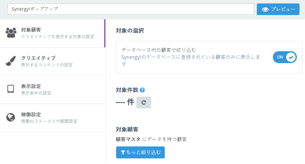Click the 表示設定 smartphone icon
Image resolution: width=305 pixels, height=164 pixels.
tap(11, 88)
